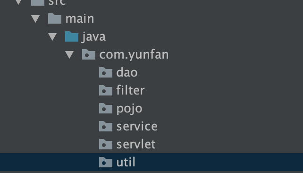The image size is (303, 173).
Task: Click the service package folder icon
Action: 106,126
